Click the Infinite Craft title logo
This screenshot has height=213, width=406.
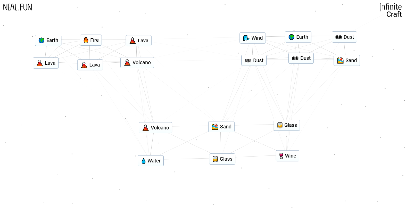[x=391, y=11]
